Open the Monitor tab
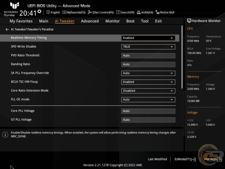 [x=112, y=21]
